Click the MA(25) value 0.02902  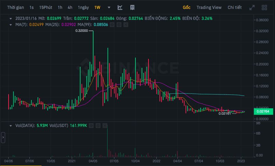[x=69, y=25]
